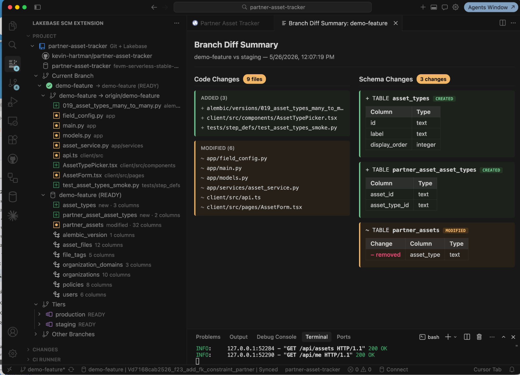Expand staging tier
Image resolution: width=520 pixels, height=375 pixels.
click(x=40, y=324)
